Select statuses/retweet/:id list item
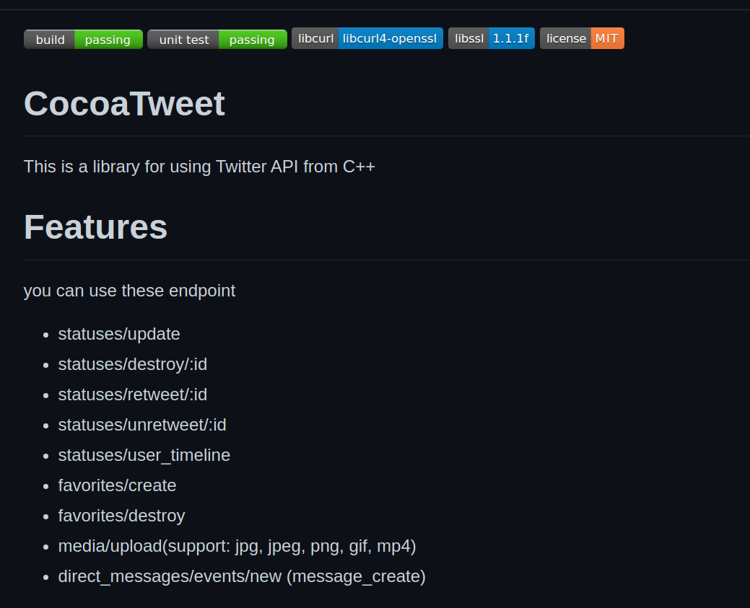The image size is (750, 608). click(133, 395)
